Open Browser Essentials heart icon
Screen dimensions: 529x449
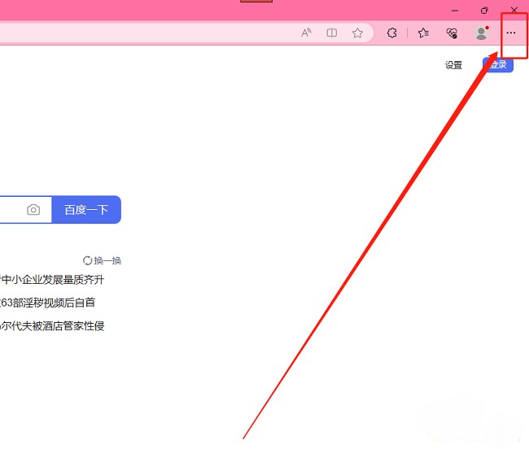point(452,33)
